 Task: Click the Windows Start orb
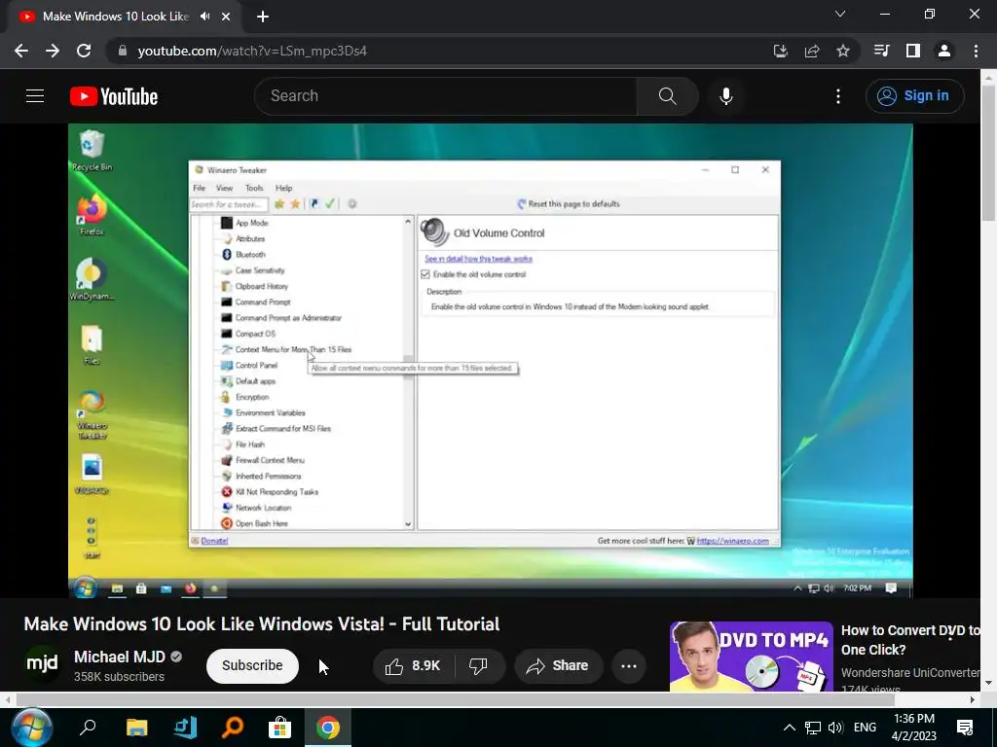pos(30,728)
